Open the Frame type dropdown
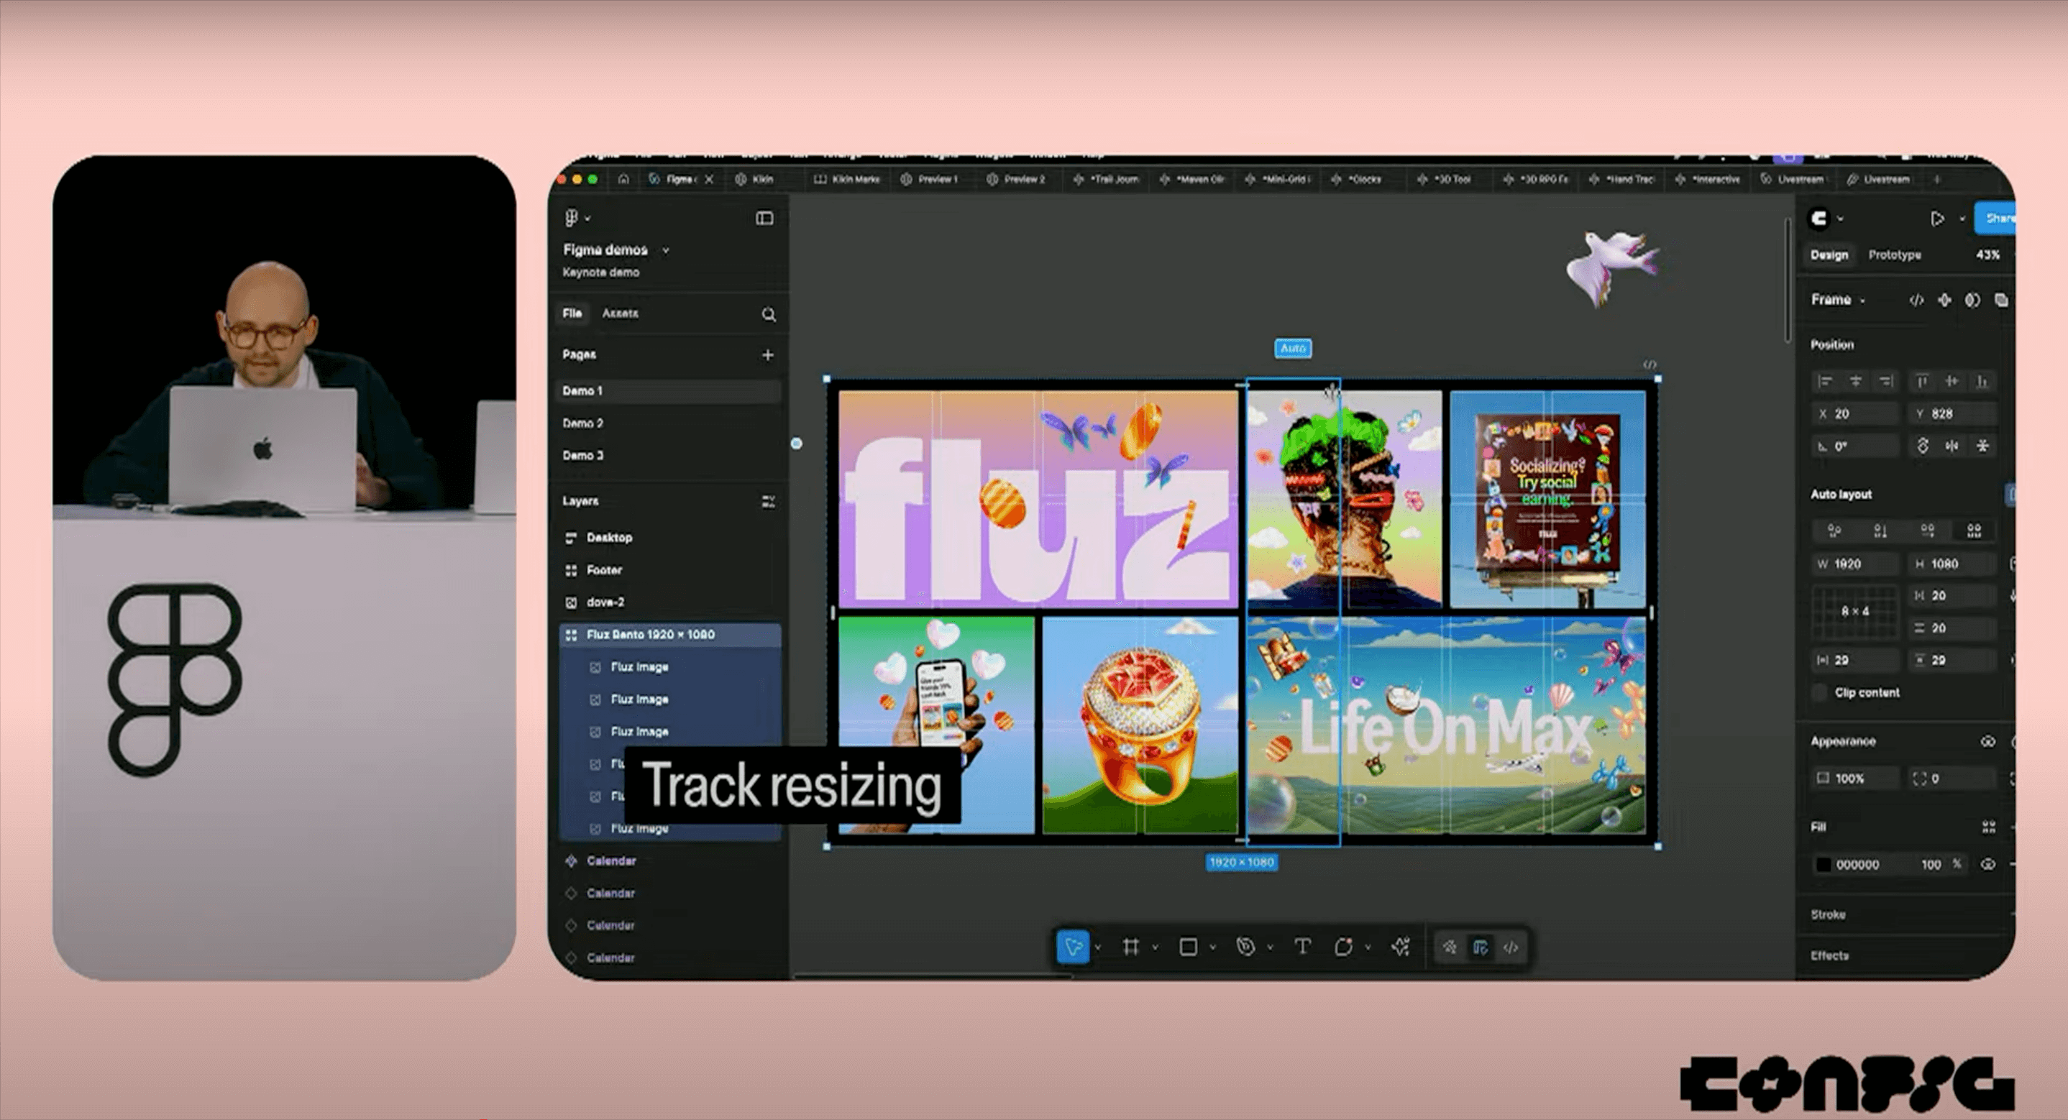The image size is (2068, 1120). click(1862, 301)
